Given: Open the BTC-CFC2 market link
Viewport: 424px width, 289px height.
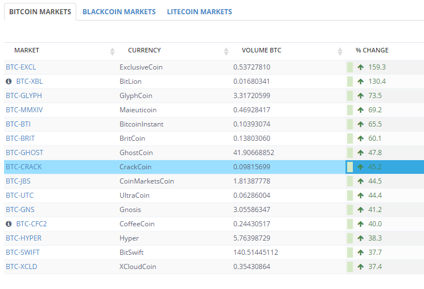Looking at the screenshot, I should click(31, 223).
